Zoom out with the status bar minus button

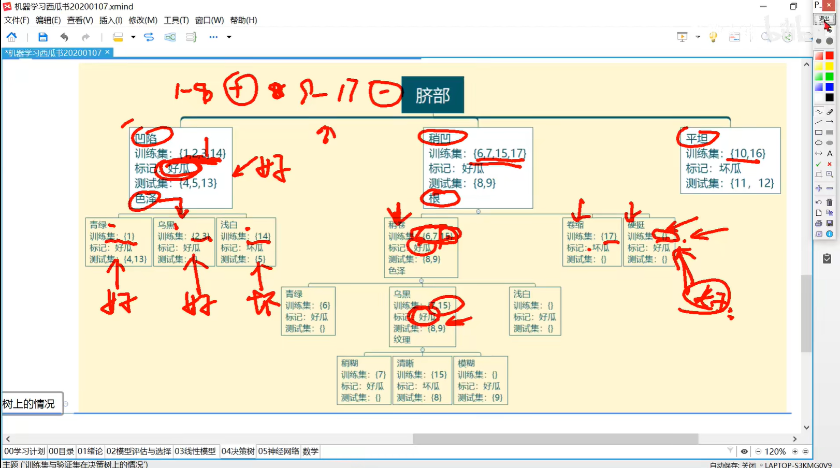pyautogui.click(x=758, y=451)
